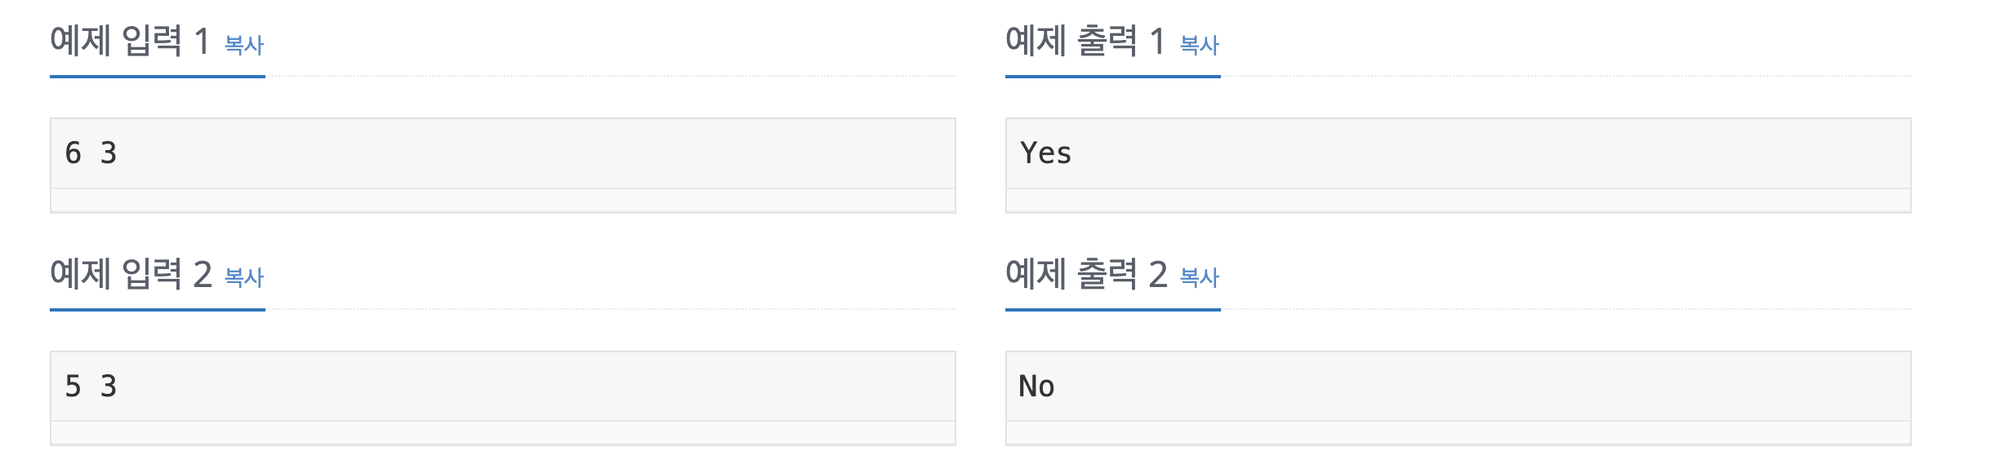Click the digit 3 in sample input 2
The width and height of the screenshot is (1991, 473).
click(109, 387)
